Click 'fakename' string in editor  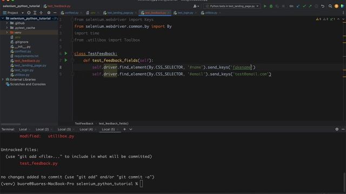click(x=242, y=67)
